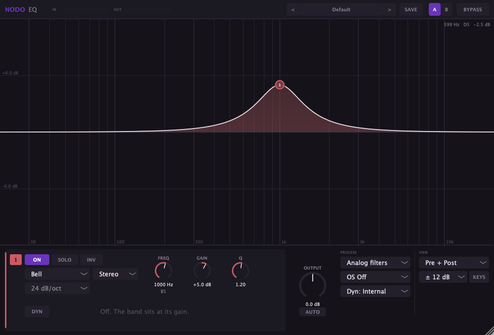Click the 1.20 Q value

pos(241,284)
